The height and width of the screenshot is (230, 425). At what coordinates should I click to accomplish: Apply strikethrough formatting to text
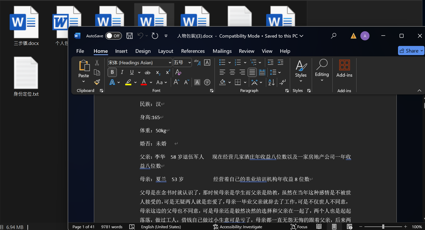(147, 73)
